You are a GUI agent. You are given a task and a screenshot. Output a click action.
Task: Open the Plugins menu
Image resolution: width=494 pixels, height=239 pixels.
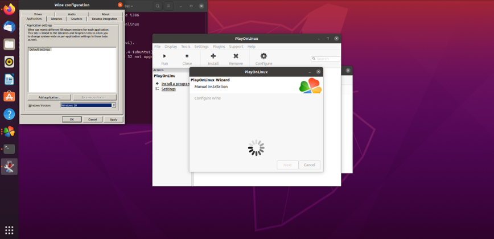point(219,47)
